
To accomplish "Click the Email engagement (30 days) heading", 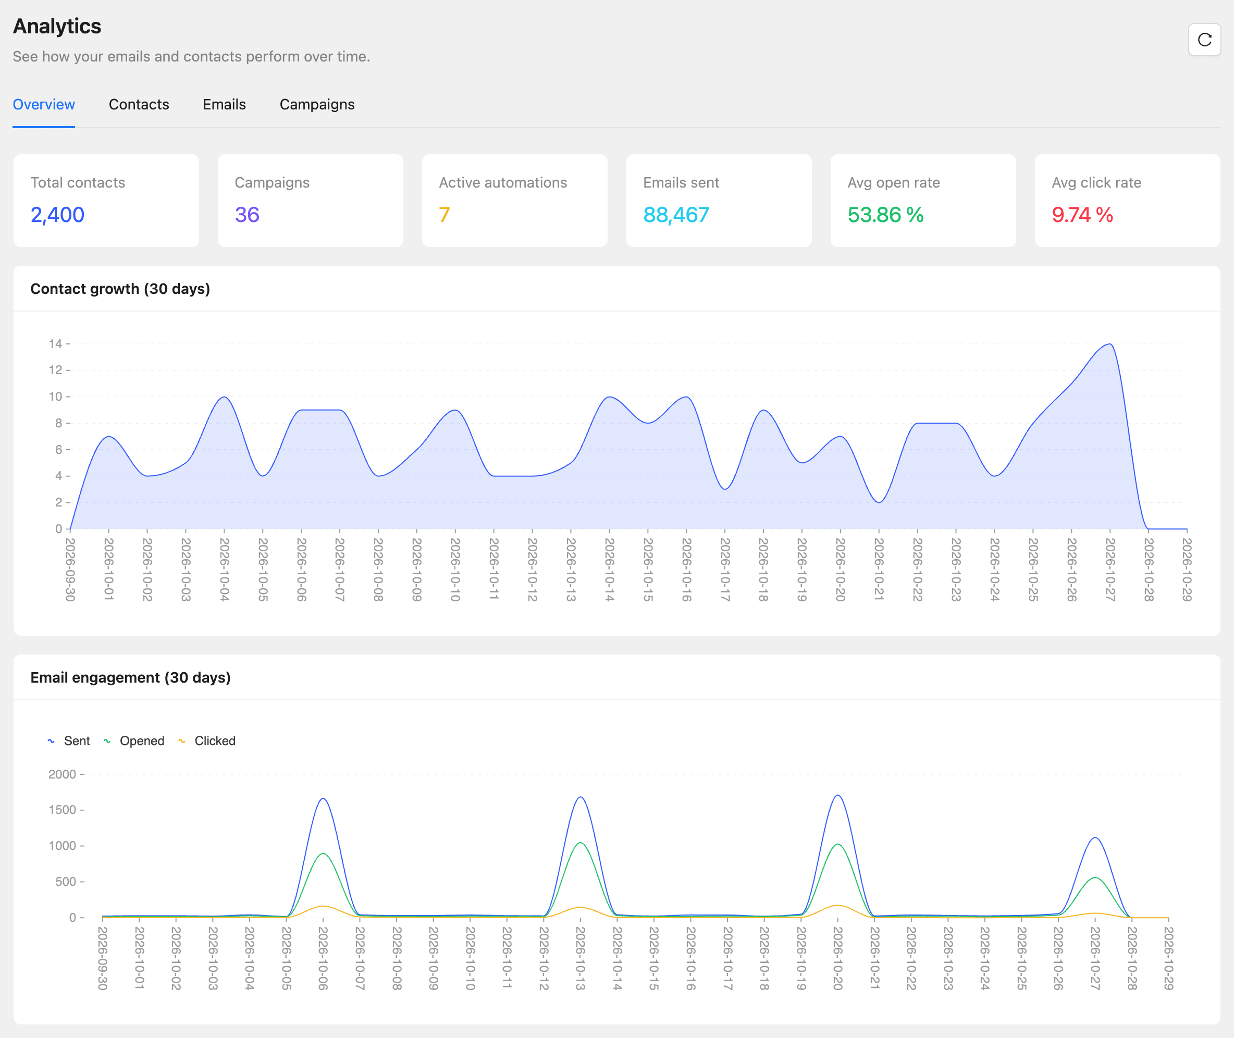I will click(131, 677).
